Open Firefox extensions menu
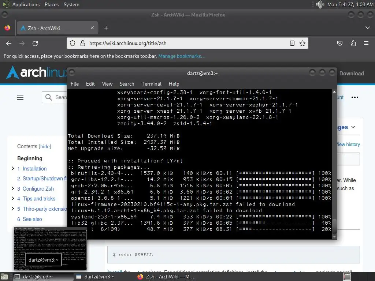375x281 pixels. coord(353,43)
